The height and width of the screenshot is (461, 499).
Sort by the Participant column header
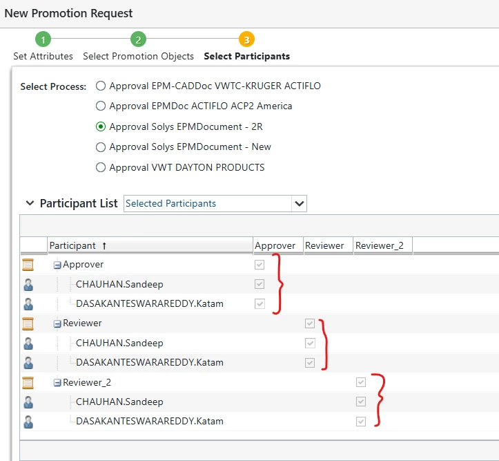click(x=150, y=245)
